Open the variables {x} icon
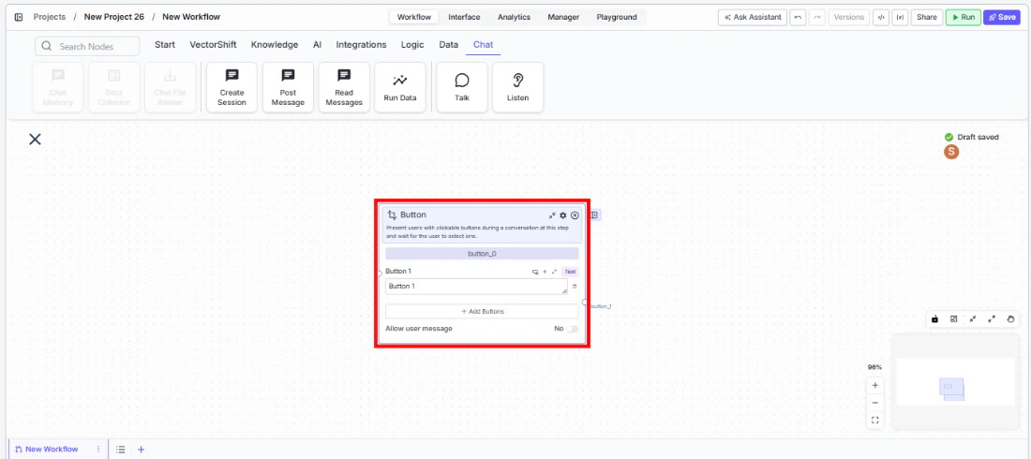This screenshot has width=1031, height=459. (x=900, y=17)
